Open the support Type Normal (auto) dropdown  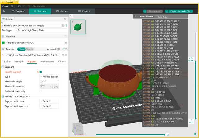pos(49,77)
